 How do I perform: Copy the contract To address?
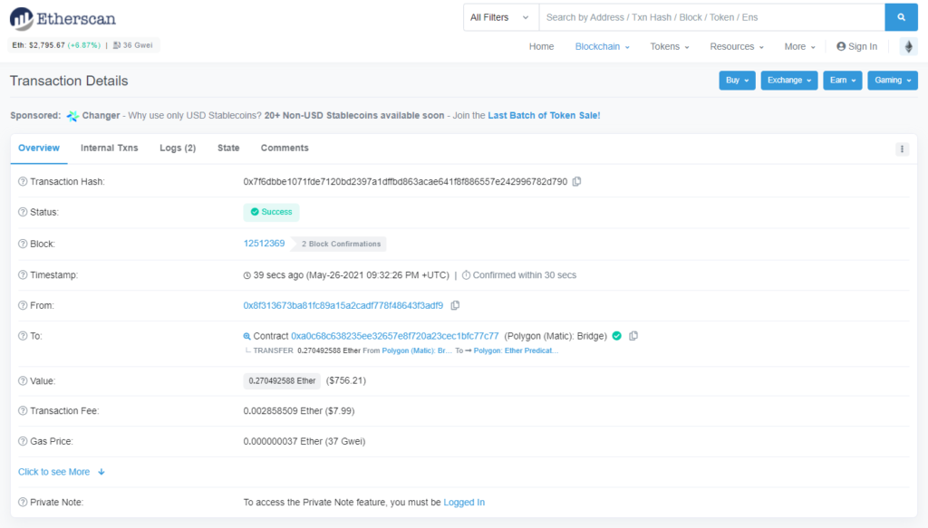(x=633, y=336)
